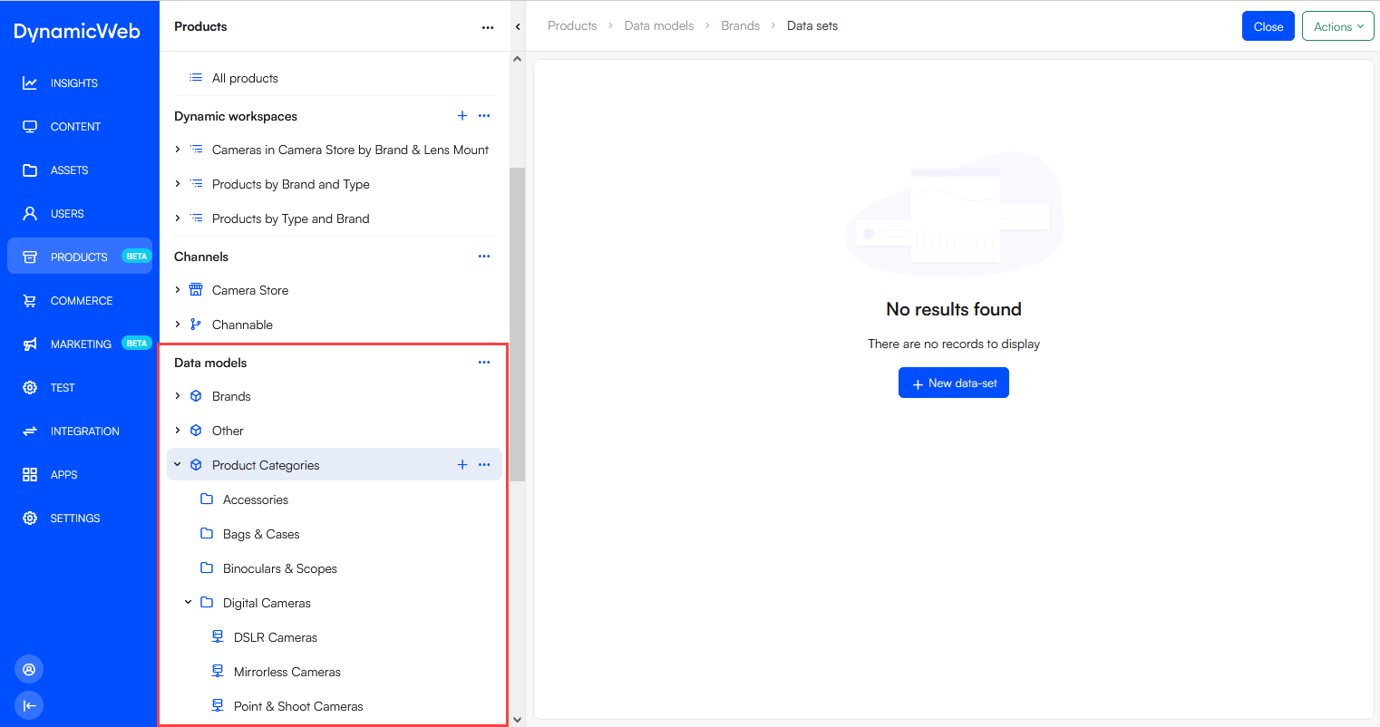Open the user profile icon at sidebar bottom
The width and height of the screenshot is (1380, 727).
[x=29, y=669]
